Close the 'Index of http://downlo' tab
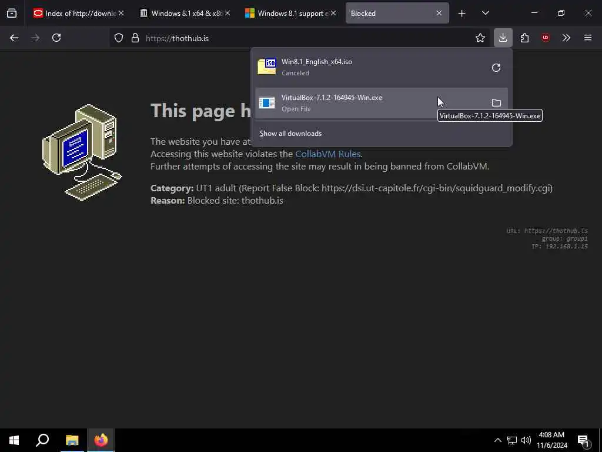This screenshot has height=452, width=602. coord(121,13)
